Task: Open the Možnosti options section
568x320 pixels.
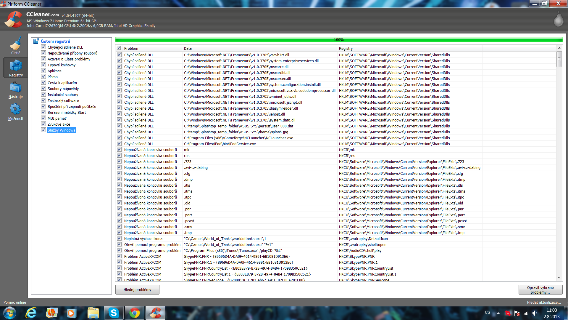Action: 16,112
